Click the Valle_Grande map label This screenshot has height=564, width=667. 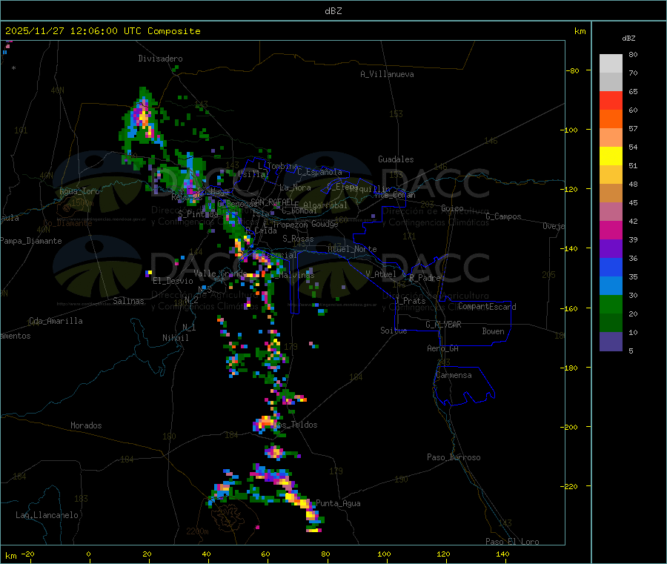(x=220, y=273)
